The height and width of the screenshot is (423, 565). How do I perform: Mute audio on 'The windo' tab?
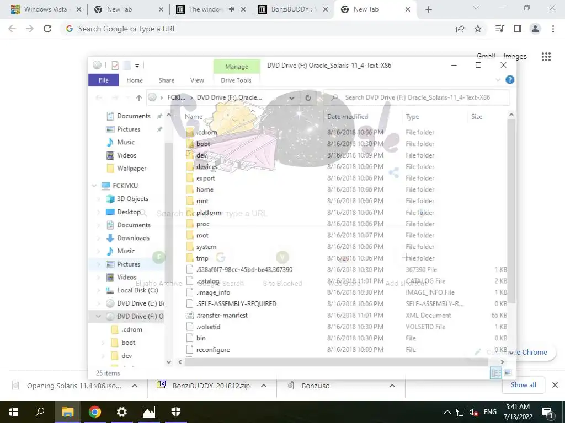coord(231,9)
